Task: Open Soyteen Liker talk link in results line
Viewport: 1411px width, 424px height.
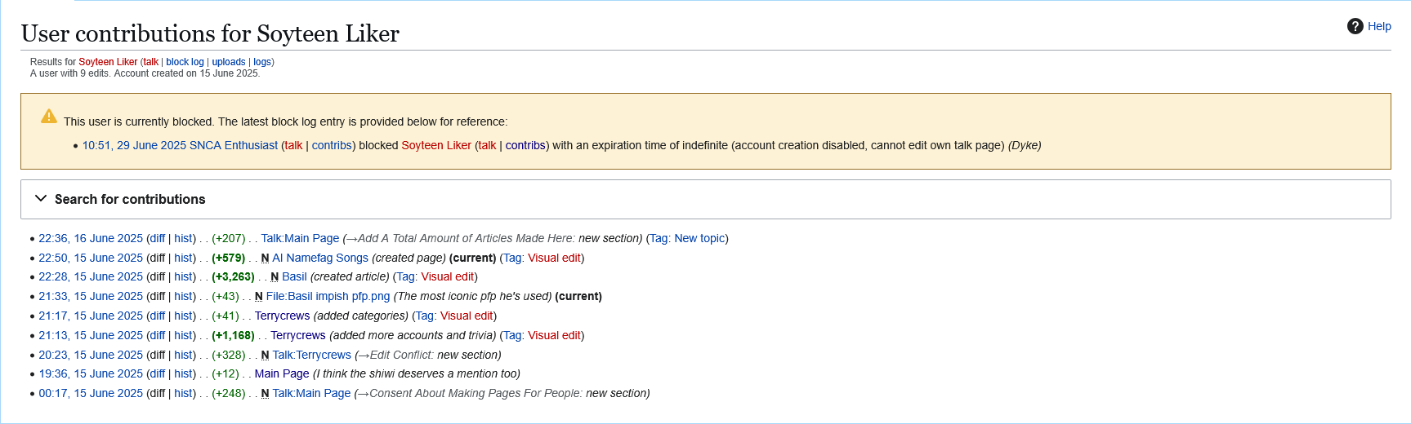Action: tap(151, 62)
